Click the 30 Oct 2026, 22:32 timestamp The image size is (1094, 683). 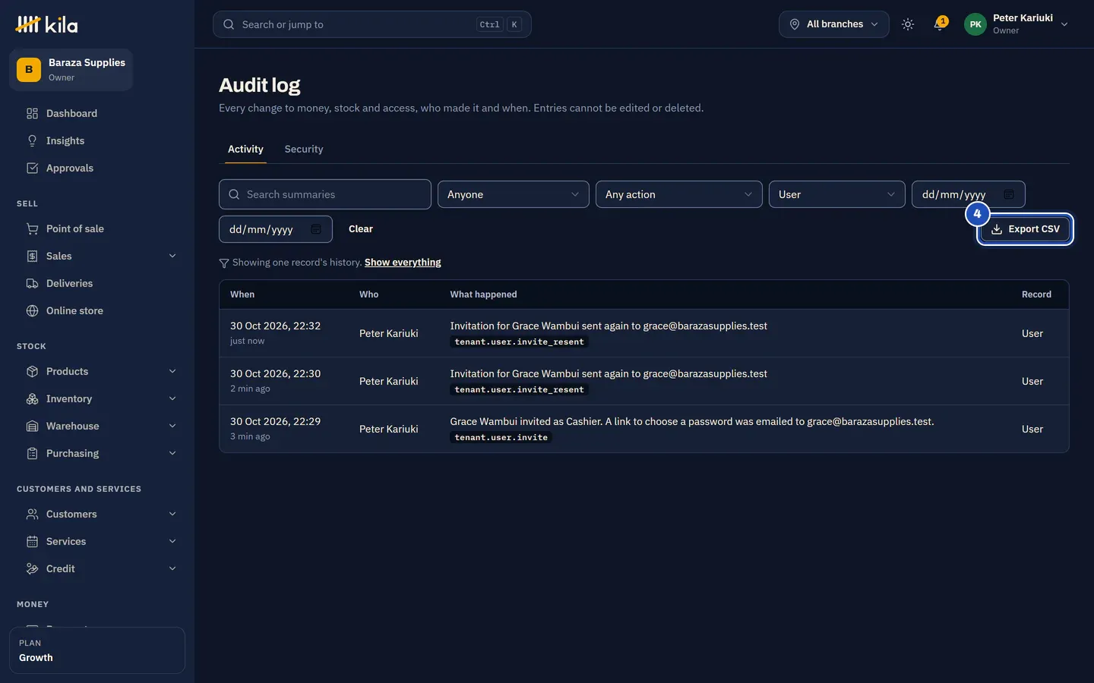point(276,326)
